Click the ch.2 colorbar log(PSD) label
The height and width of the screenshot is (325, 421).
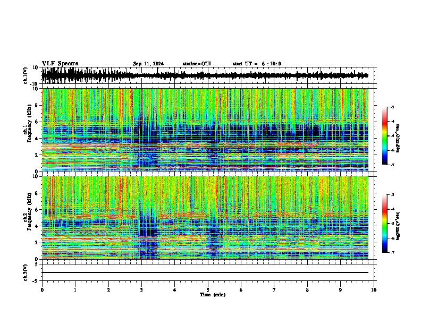[398, 226]
